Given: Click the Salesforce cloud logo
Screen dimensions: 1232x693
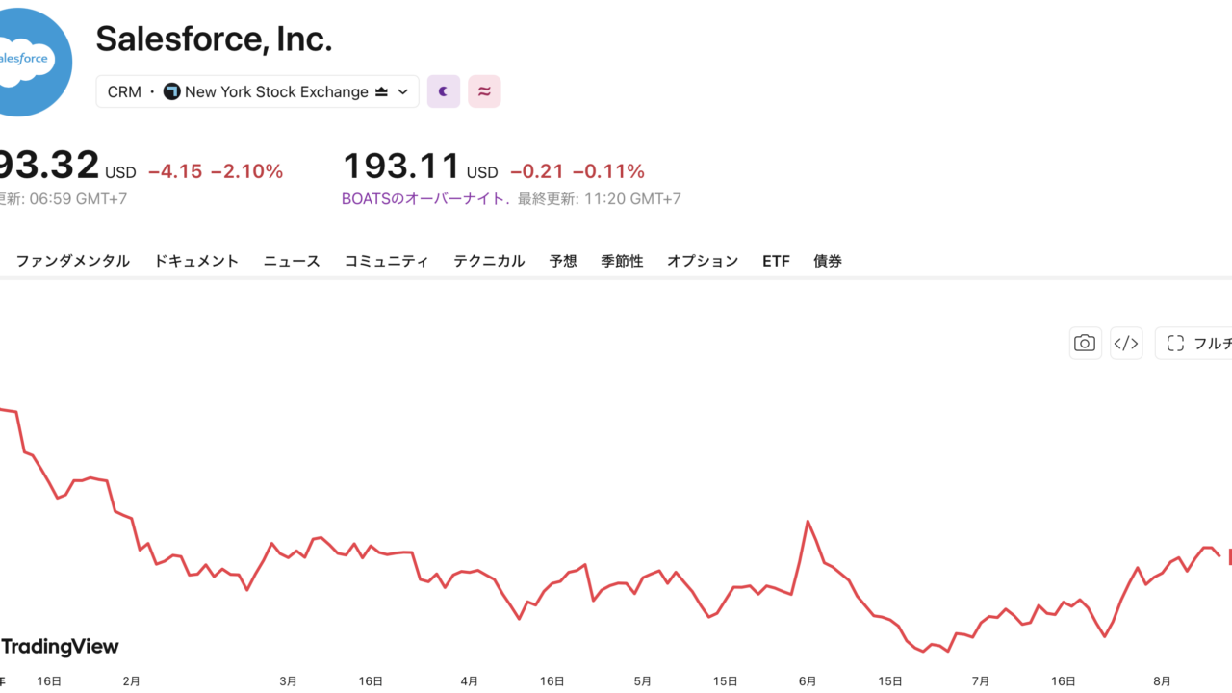Looking at the screenshot, I should pos(29,60).
